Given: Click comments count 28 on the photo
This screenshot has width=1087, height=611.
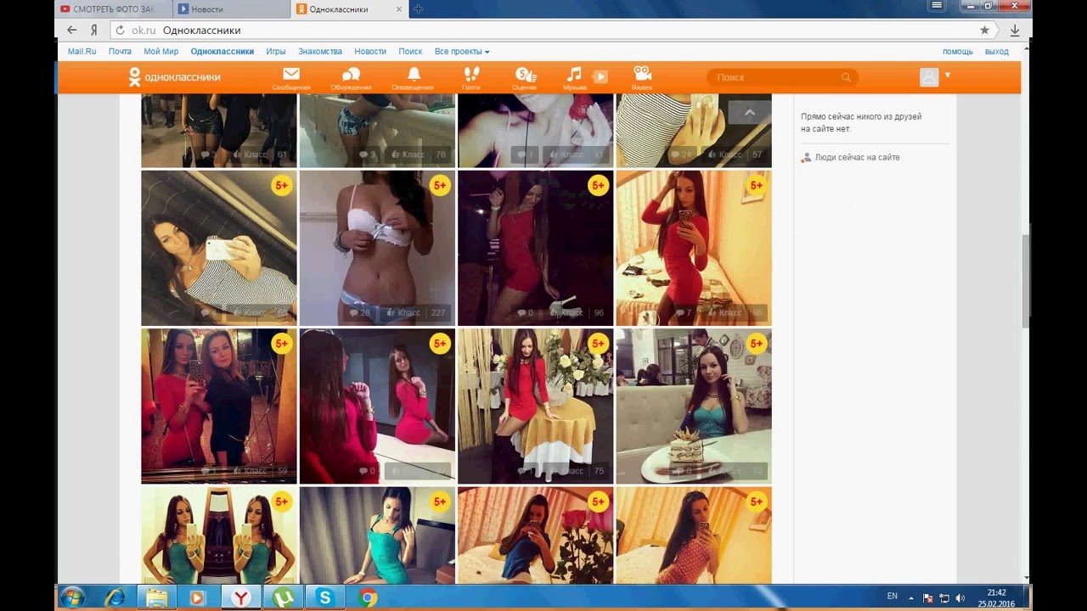Looking at the screenshot, I should point(361,313).
